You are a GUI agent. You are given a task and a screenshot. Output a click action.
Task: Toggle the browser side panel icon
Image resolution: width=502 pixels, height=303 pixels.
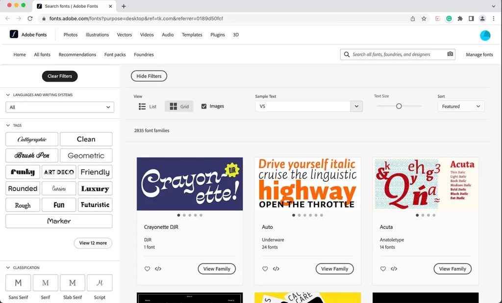471,19
